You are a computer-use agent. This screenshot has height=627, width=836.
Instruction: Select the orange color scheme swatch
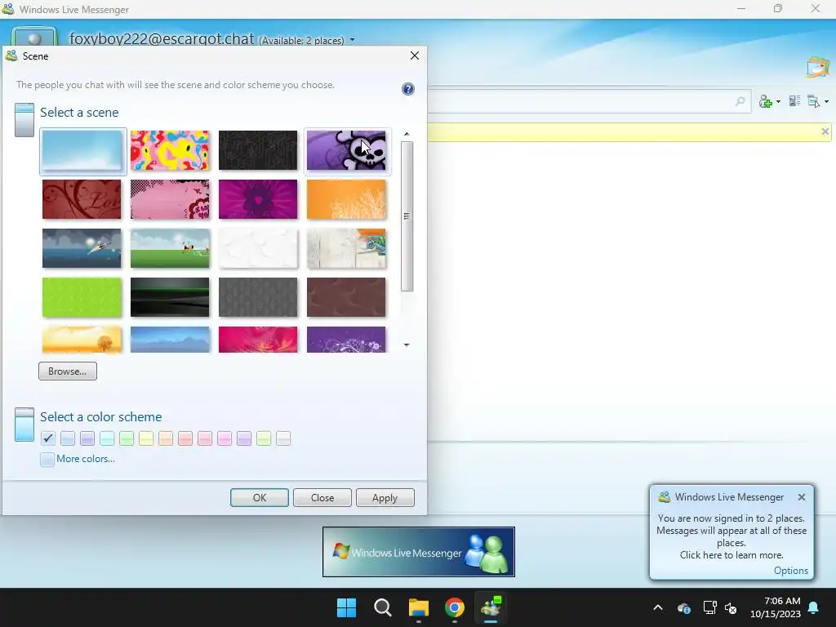click(166, 438)
